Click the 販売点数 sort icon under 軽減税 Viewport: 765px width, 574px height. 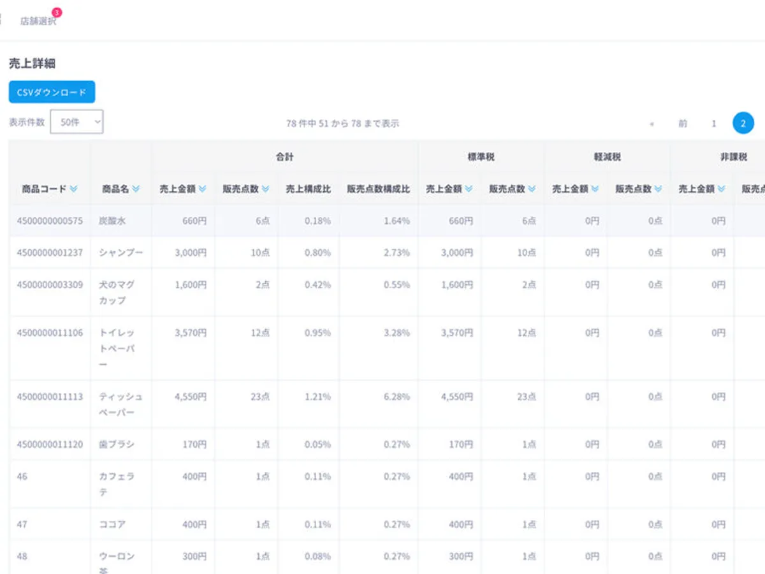tap(657, 189)
